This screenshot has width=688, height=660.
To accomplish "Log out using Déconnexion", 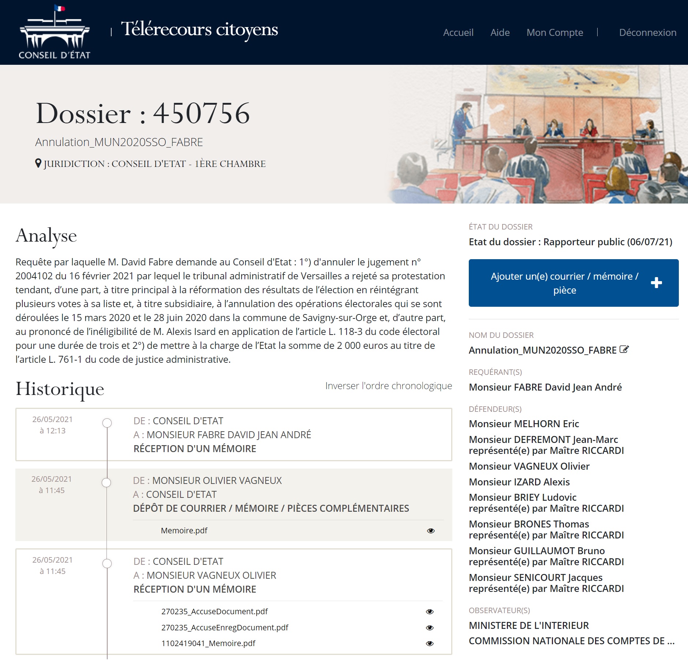I will tap(647, 33).
